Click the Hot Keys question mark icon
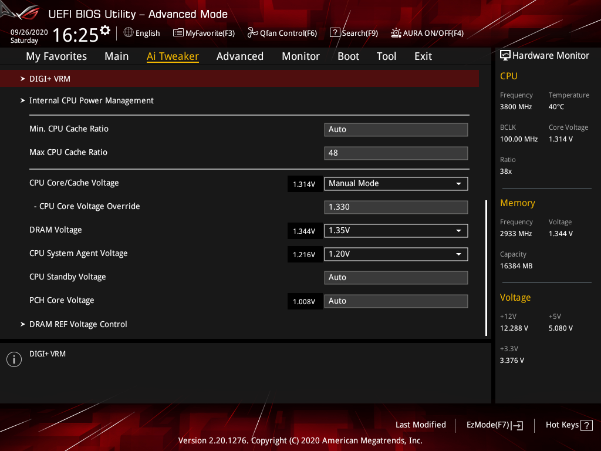601x451 pixels. (586, 425)
